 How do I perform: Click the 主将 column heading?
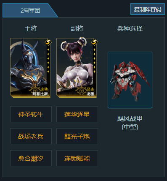31,29
